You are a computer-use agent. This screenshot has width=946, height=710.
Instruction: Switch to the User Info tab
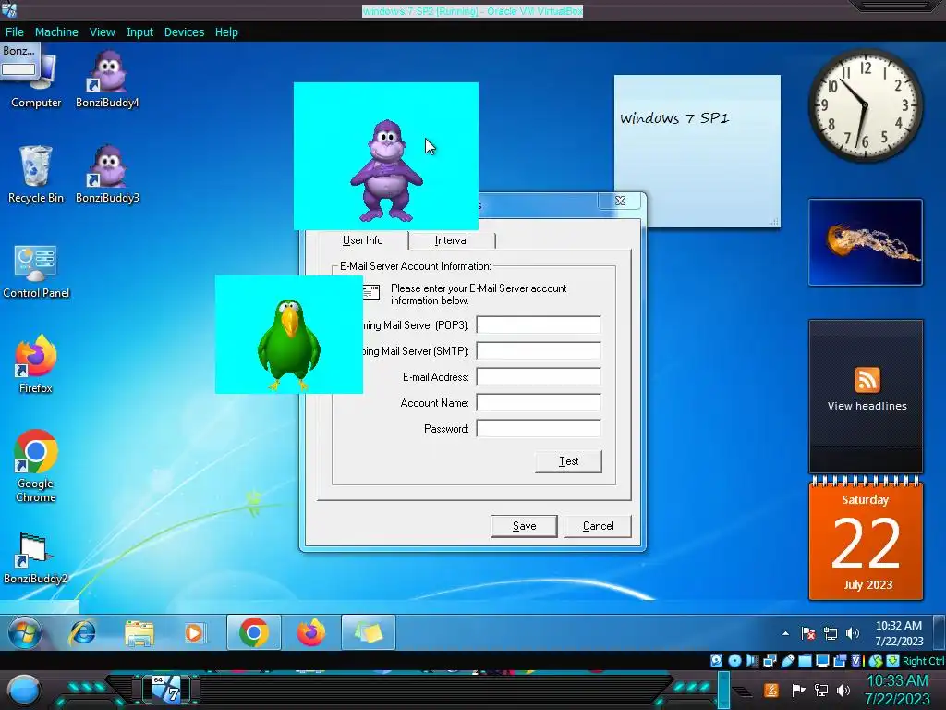[x=362, y=240]
